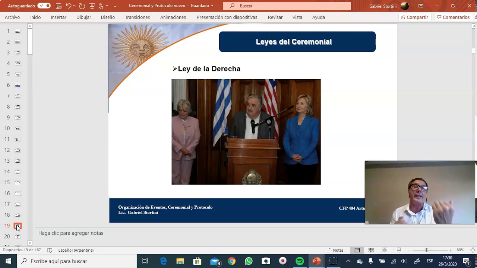Viewport: 477px width, 268px height.
Task: Switch to Normal view icon
Action: coord(357,250)
